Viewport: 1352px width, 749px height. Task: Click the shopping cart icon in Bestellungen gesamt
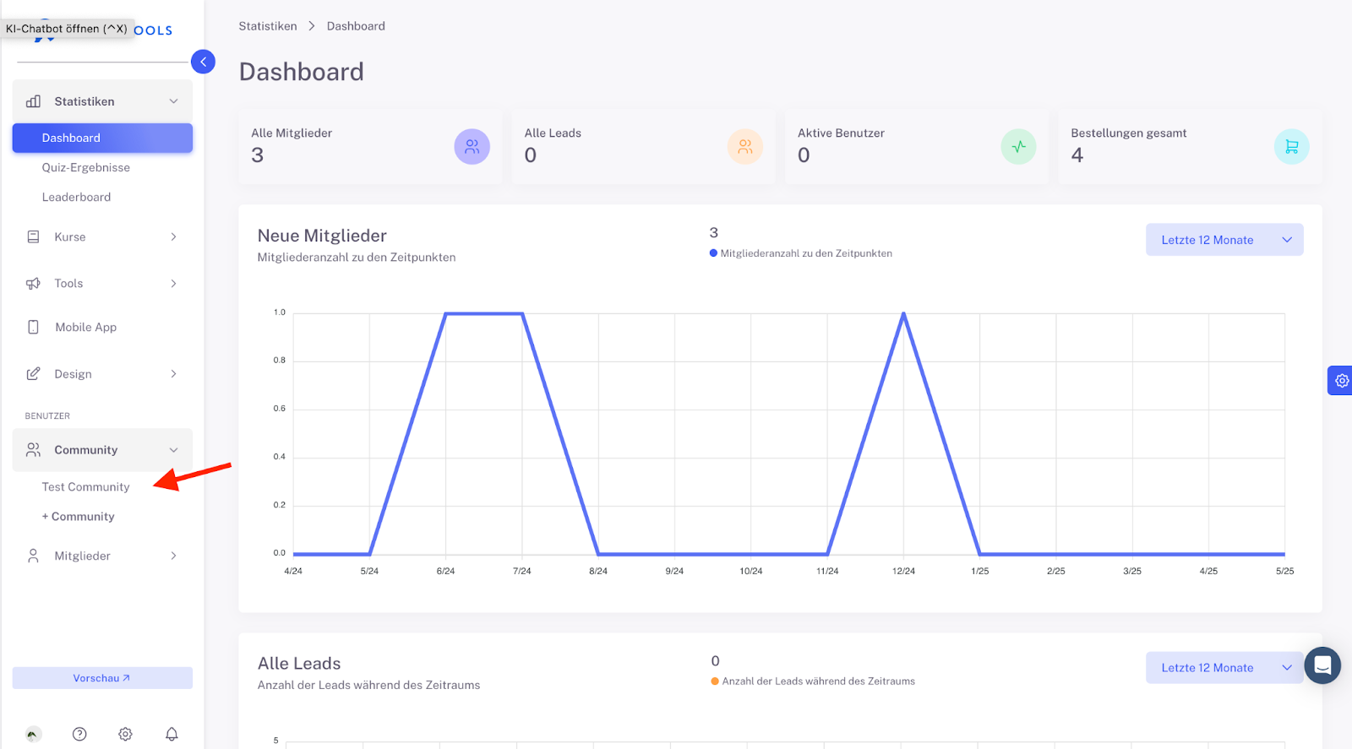[x=1291, y=147]
